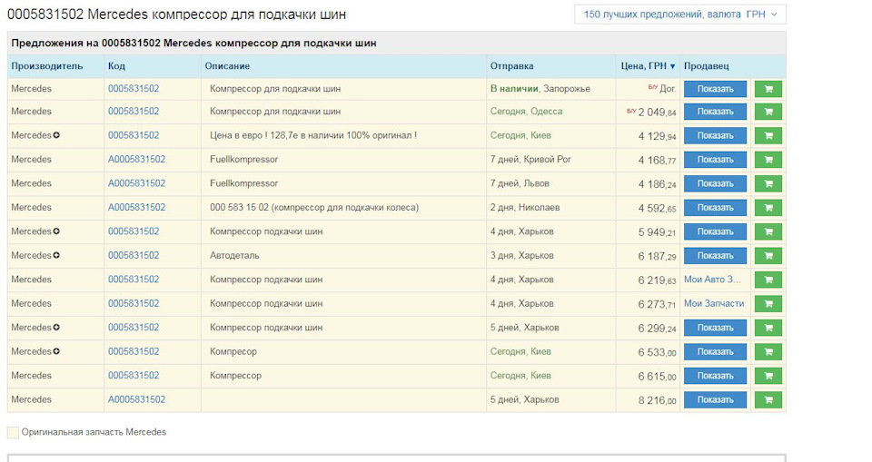Show the seller for the 8 216 offer
Screen dimensions: 872x462
(x=715, y=399)
